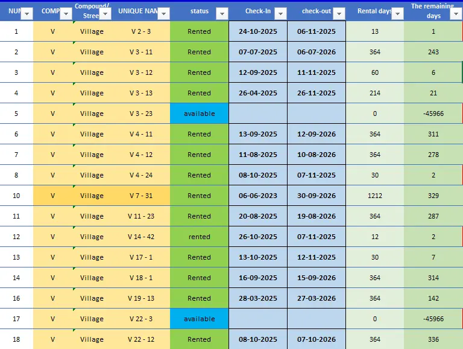The width and height of the screenshot is (463, 349).
Task: Select unique name cell V 14 - 42
Action: pyautogui.click(x=141, y=237)
